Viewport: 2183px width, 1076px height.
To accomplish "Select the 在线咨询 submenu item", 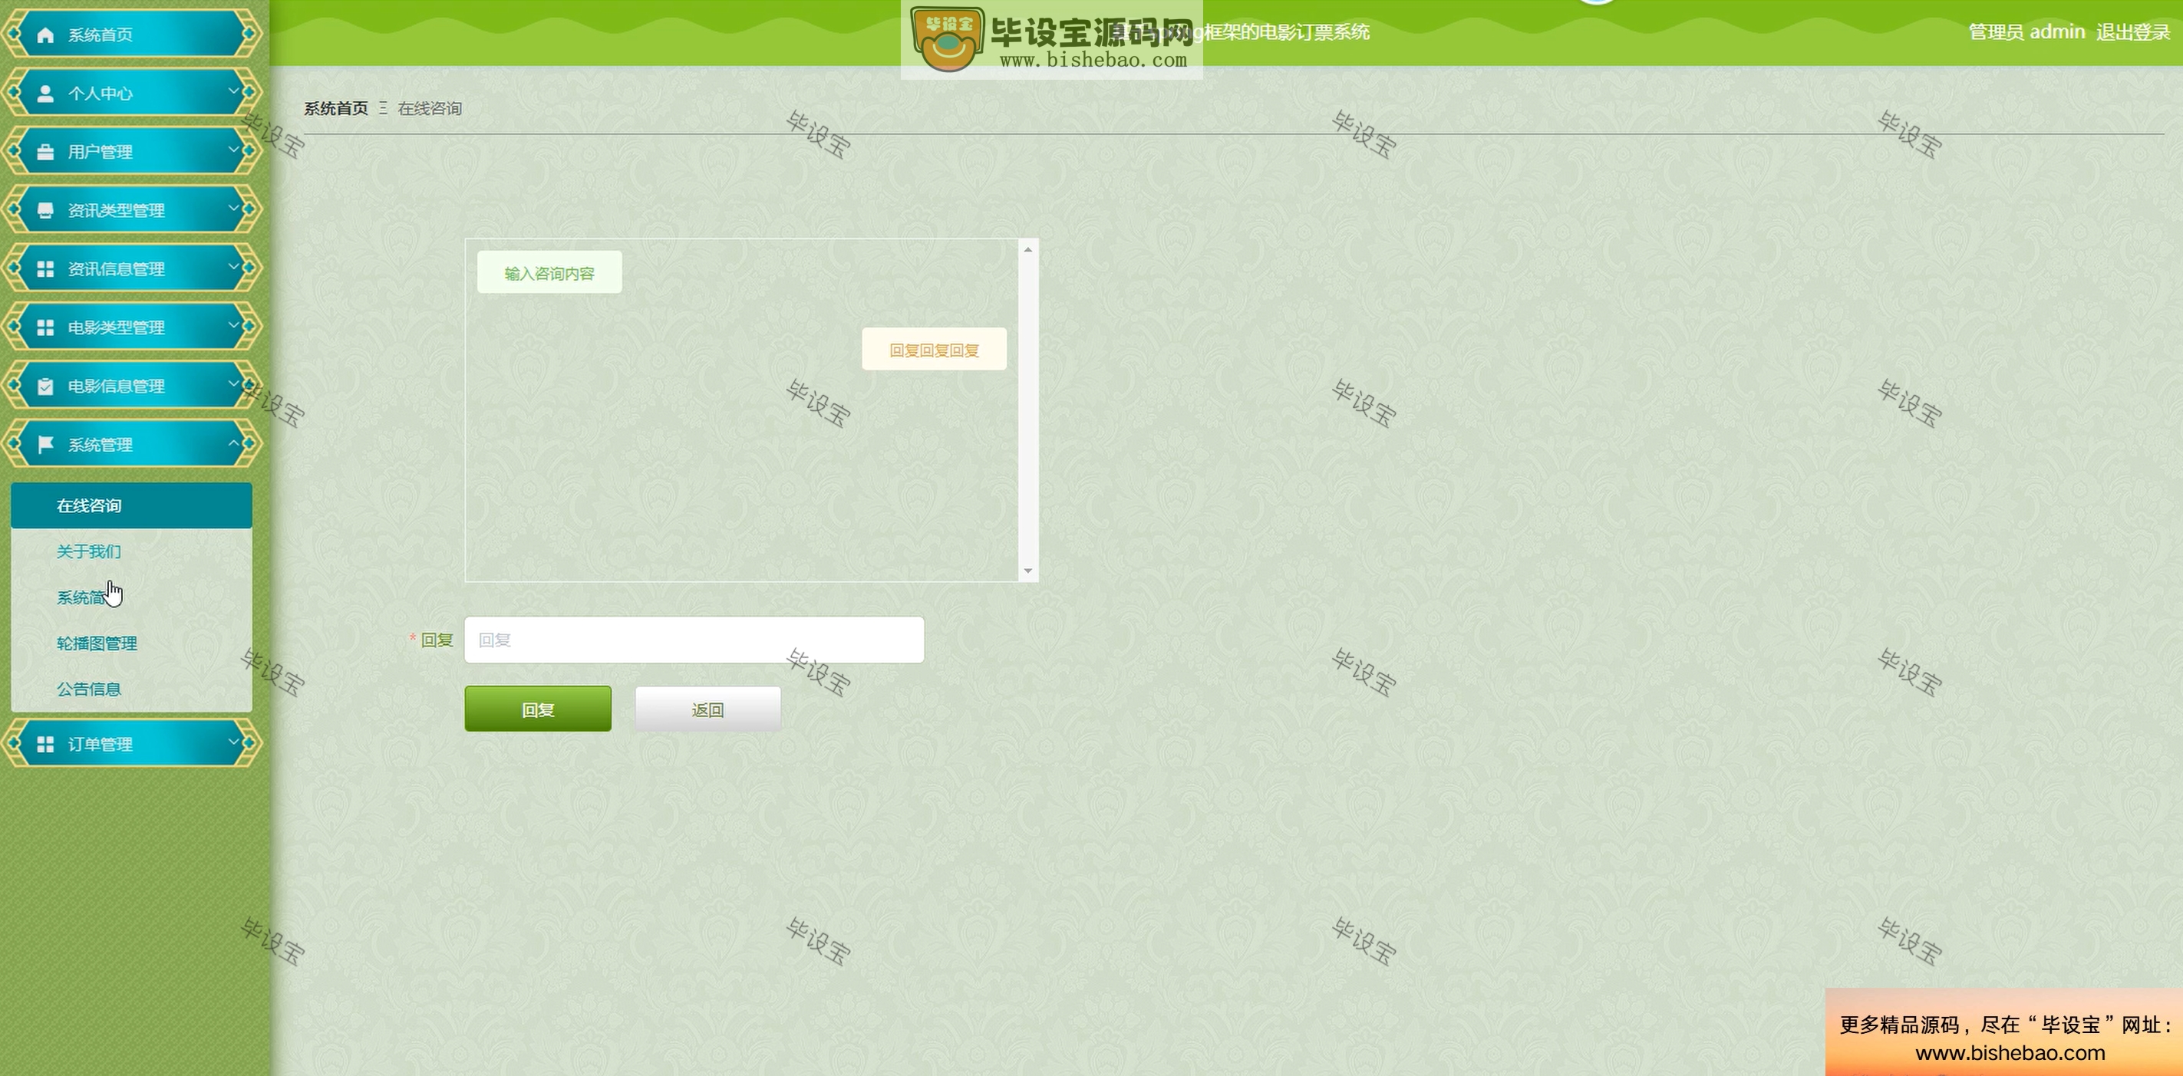I will click(131, 506).
